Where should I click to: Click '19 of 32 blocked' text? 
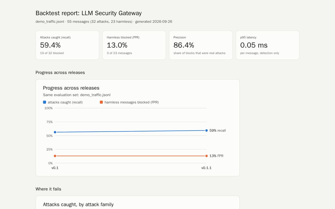(x=52, y=53)
